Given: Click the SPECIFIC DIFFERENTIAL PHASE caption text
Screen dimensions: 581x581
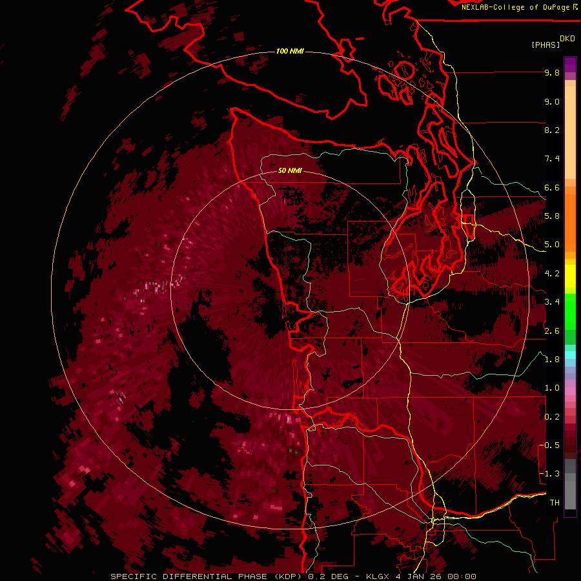Looking at the screenshot, I should coord(189,576).
